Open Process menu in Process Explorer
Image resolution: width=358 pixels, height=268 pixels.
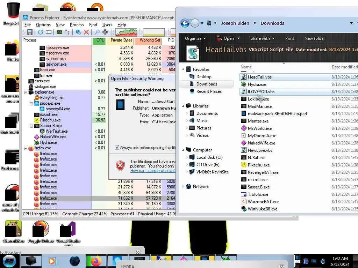(77, 25)
